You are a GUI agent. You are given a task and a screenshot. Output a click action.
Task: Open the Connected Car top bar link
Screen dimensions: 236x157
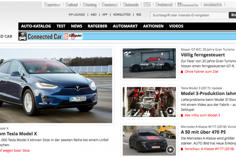(188, 5)
